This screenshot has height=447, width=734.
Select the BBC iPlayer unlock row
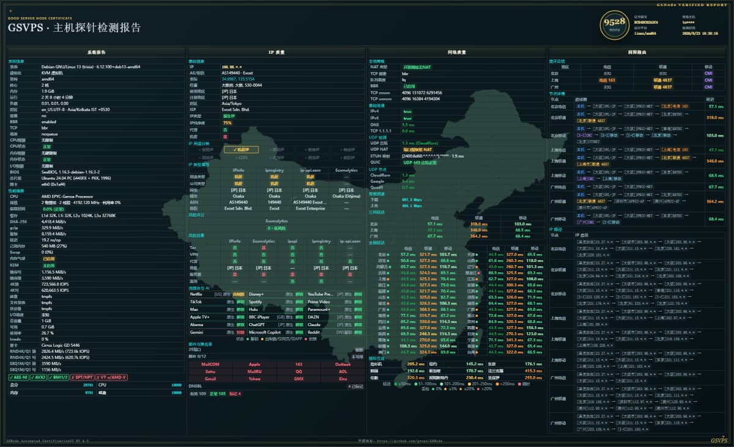[x=276, y=317]
